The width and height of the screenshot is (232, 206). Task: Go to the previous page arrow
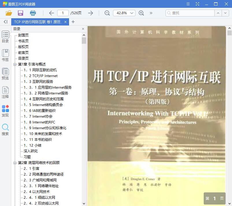coord(51,13)
